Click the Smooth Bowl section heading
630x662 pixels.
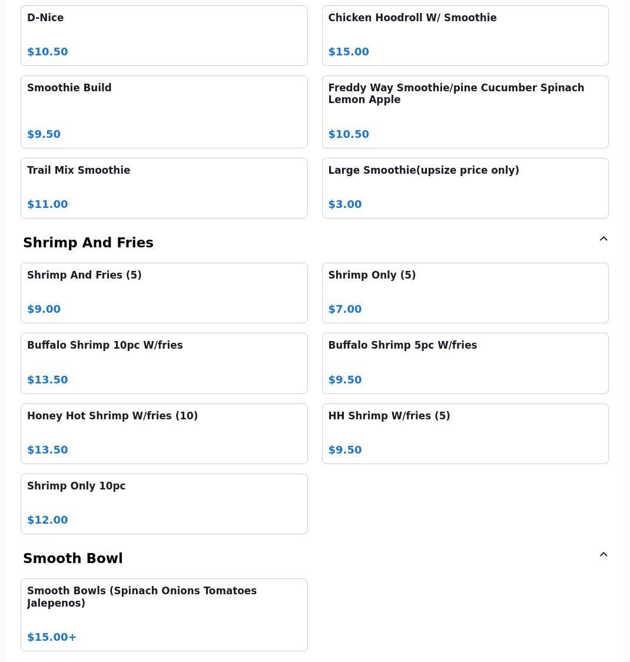pos(73,558)
